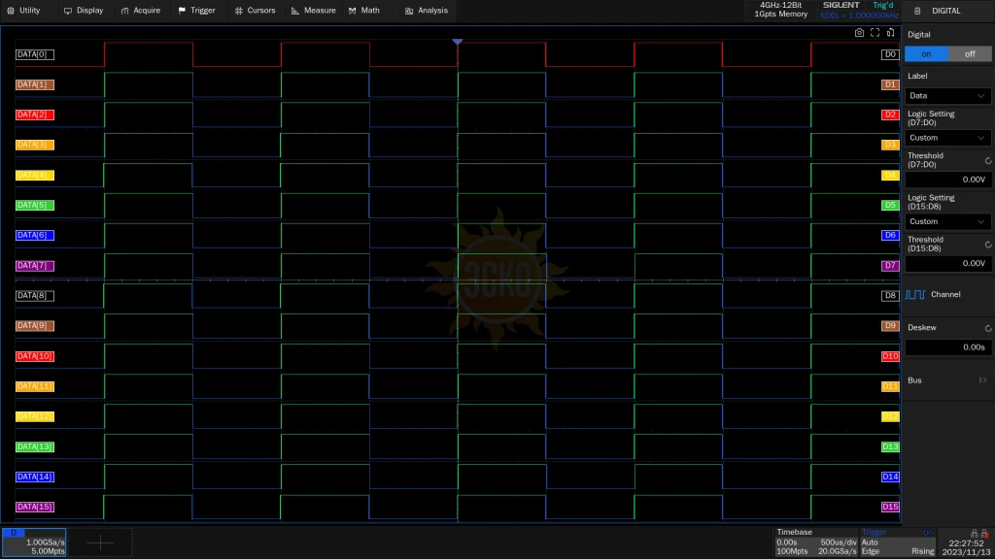The image size is (995, 559).
Task: Click the DATA[14] channel label
Action: point(35,477)
